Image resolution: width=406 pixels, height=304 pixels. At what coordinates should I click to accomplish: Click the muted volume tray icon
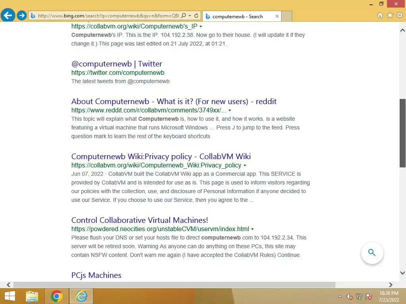pyautogui.click(x=349, y=296)
